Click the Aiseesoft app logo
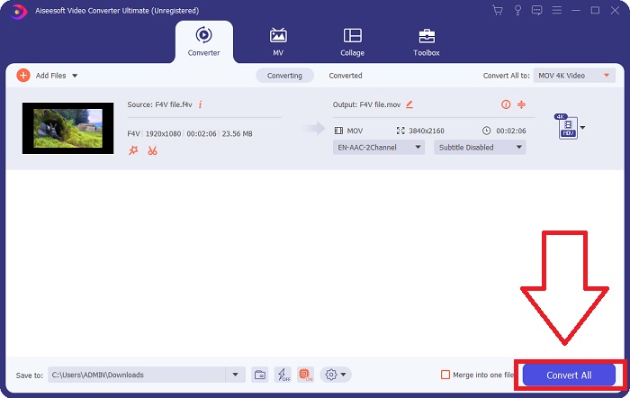630x398 pixels. pos(18,11)
